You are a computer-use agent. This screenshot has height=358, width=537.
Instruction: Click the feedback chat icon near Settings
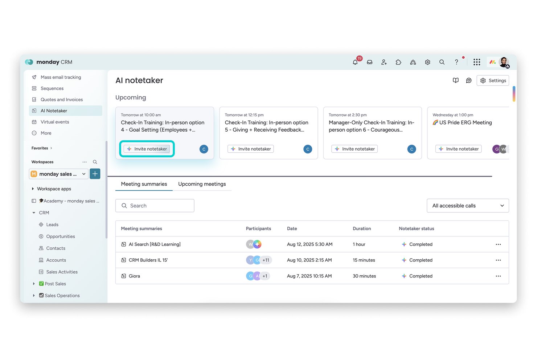point(469,81)
